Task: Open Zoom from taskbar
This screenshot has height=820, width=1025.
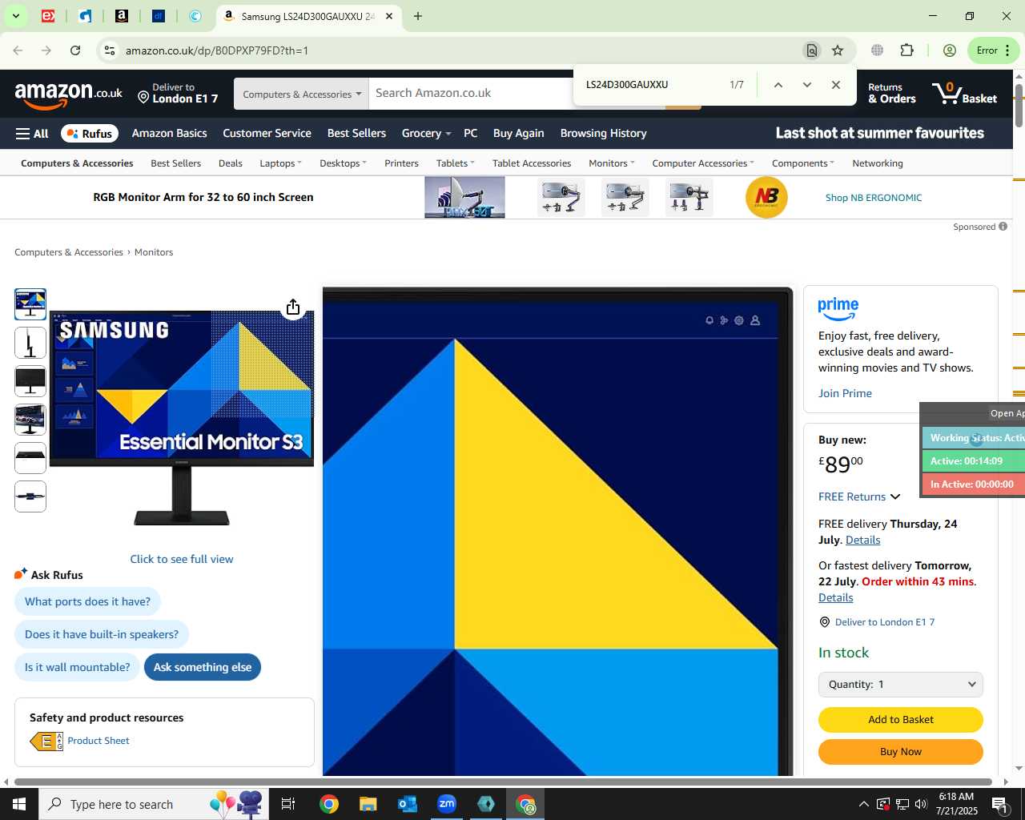Action: pos(447,804)
